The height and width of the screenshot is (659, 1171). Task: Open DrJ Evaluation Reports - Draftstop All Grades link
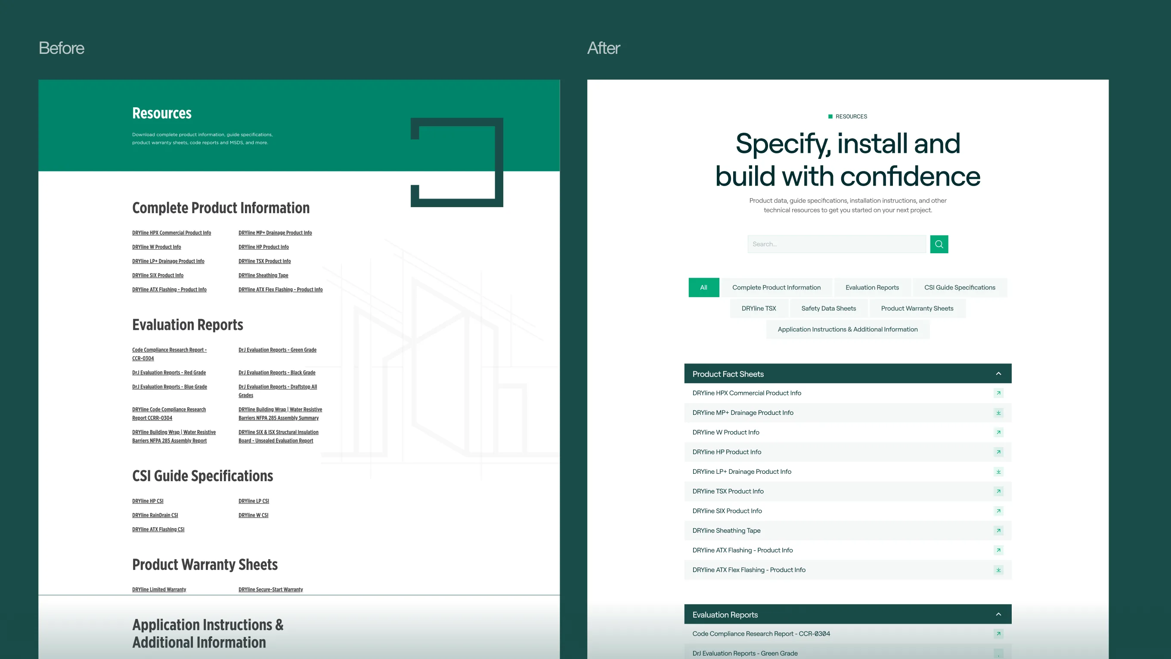coord(278,391)
